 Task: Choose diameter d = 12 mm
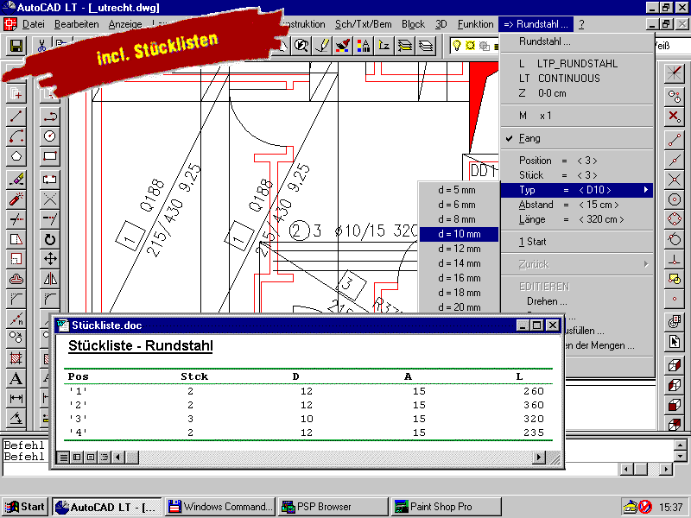(459, 249)
